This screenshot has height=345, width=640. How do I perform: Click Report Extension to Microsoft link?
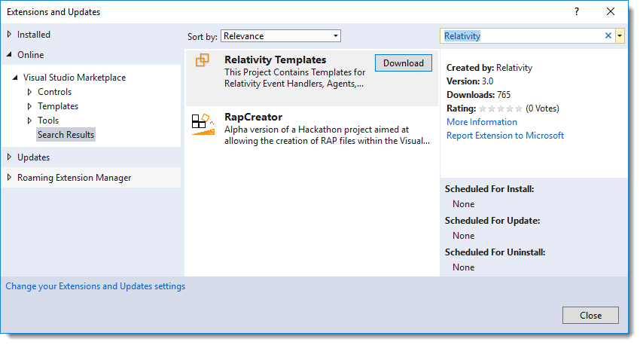point(505,135)
